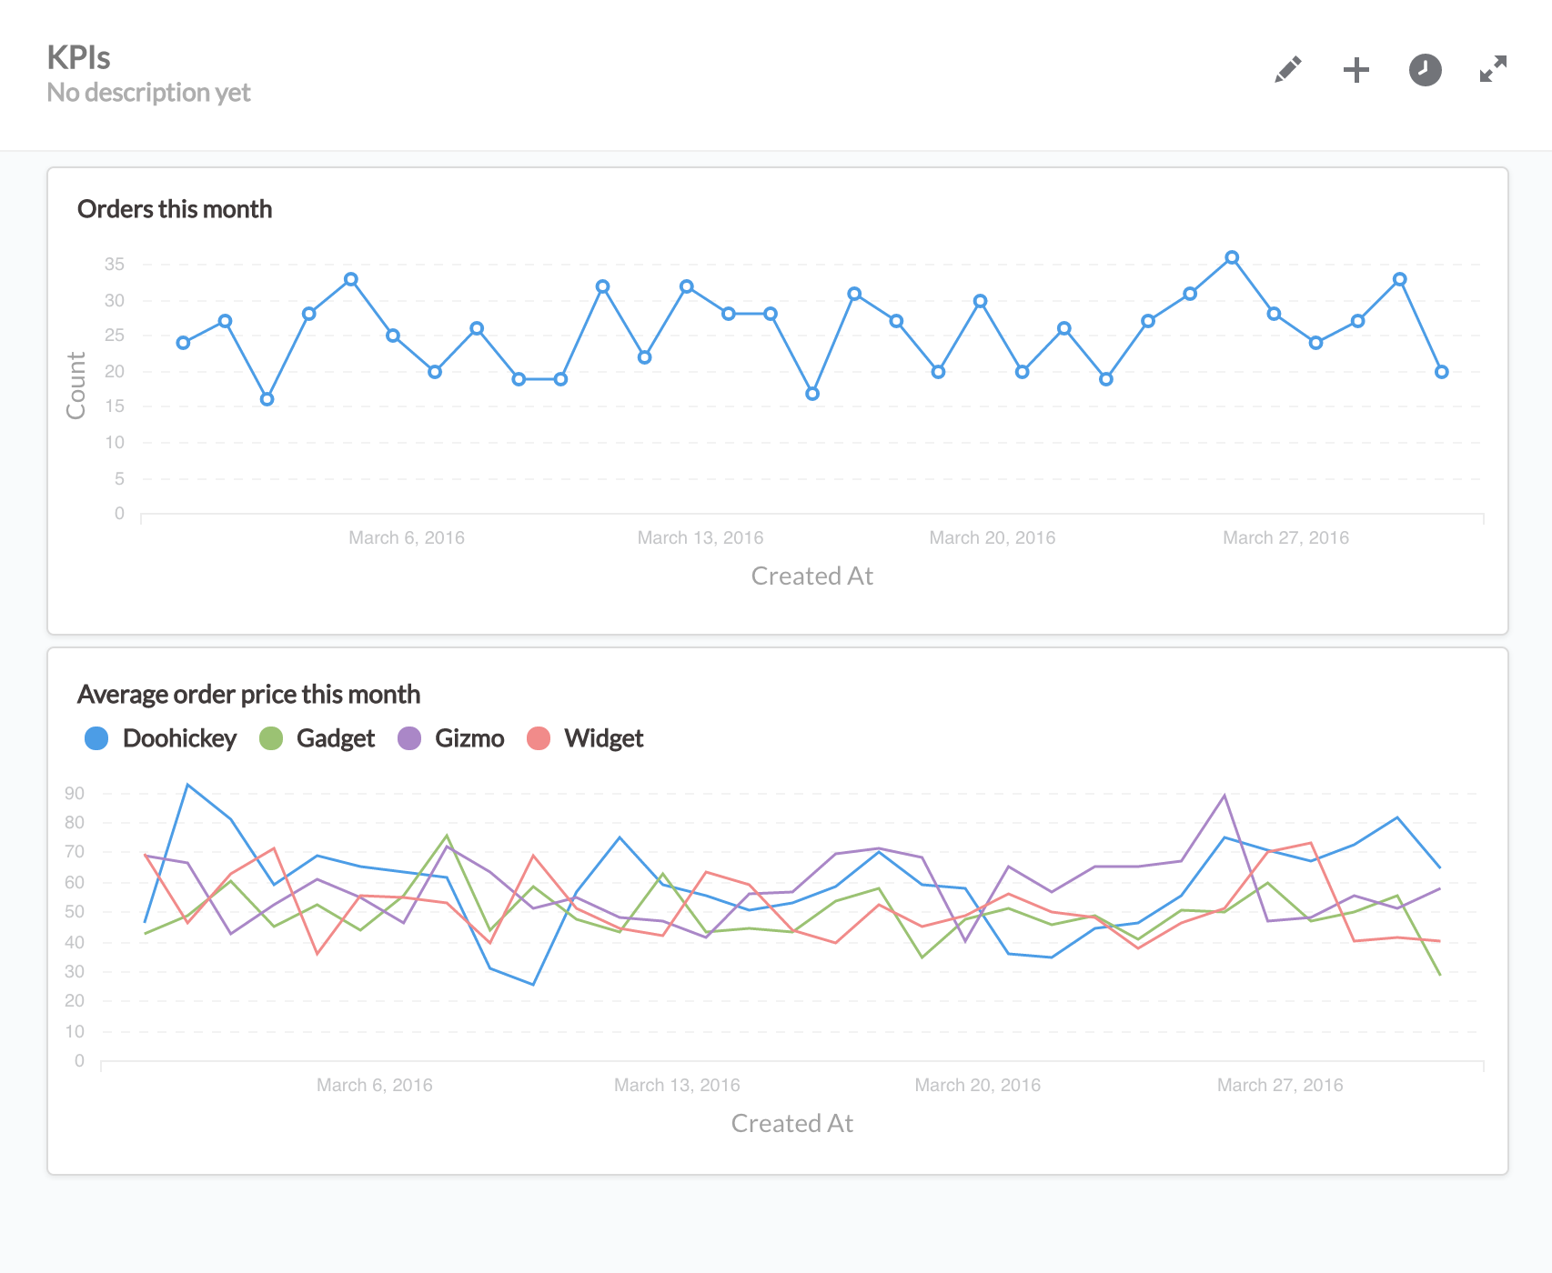Image resolution: width=1552 pixels, height=1273 pixels.
Task: Open the Orders this month chart
Action: click(176, 208)
